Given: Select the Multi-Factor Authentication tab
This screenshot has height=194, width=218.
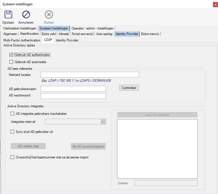Looking at the screenshot, I should 22,40.
